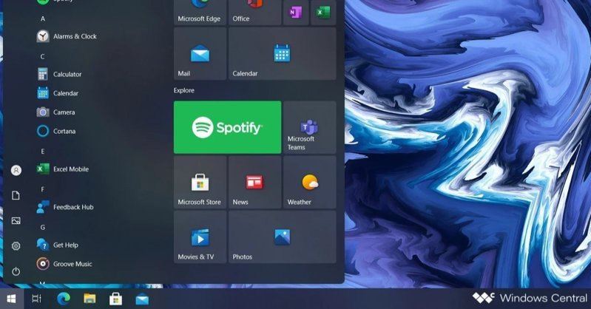This screenshot has width=591, height=309.
Task: Open the Office tile
Action: coord(254,13)
